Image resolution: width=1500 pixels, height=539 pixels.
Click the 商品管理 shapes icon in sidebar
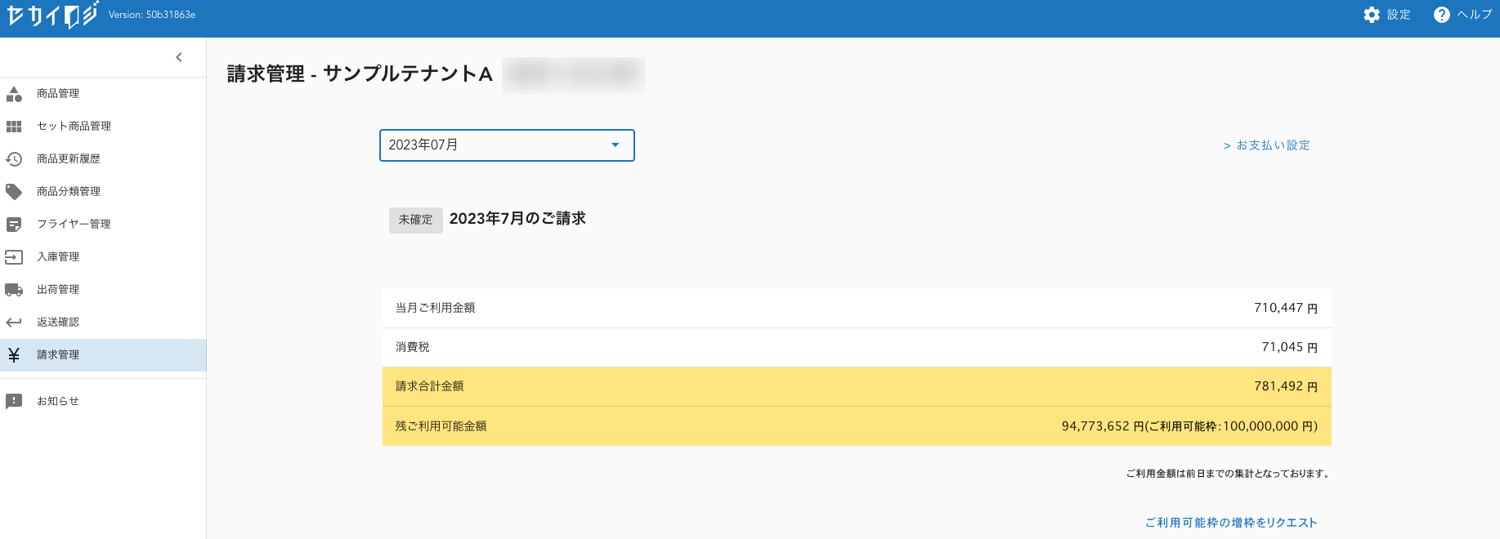[x=14, y=94]
